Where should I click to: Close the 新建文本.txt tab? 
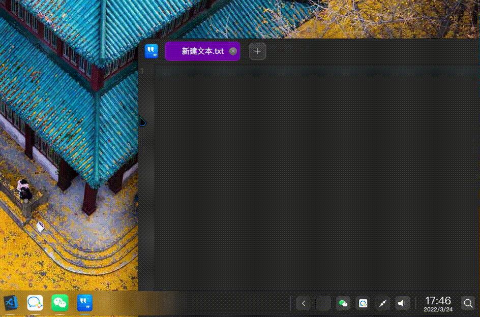(233, 51)
